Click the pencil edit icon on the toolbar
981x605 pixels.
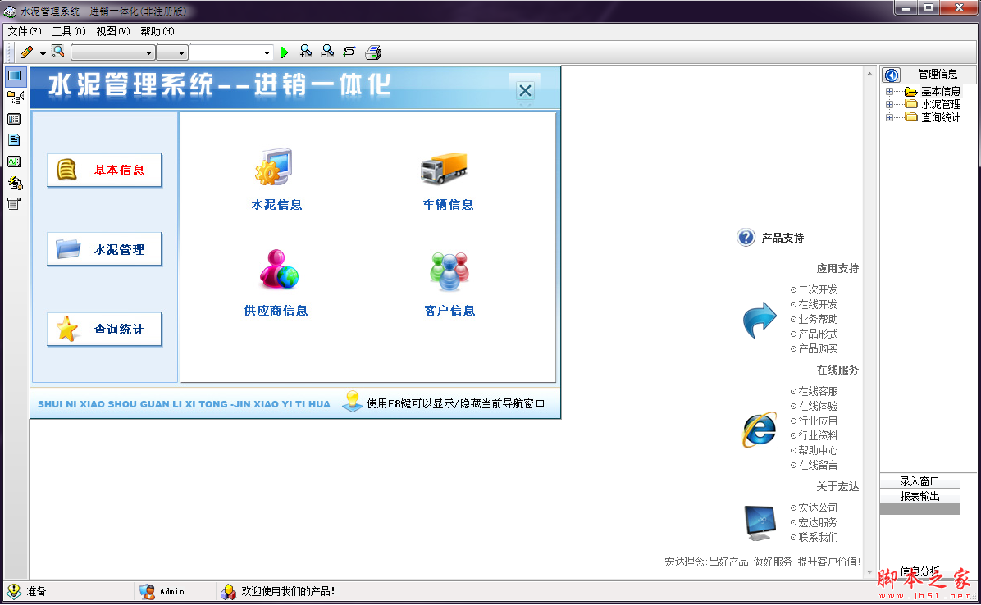tap(26, 51)
